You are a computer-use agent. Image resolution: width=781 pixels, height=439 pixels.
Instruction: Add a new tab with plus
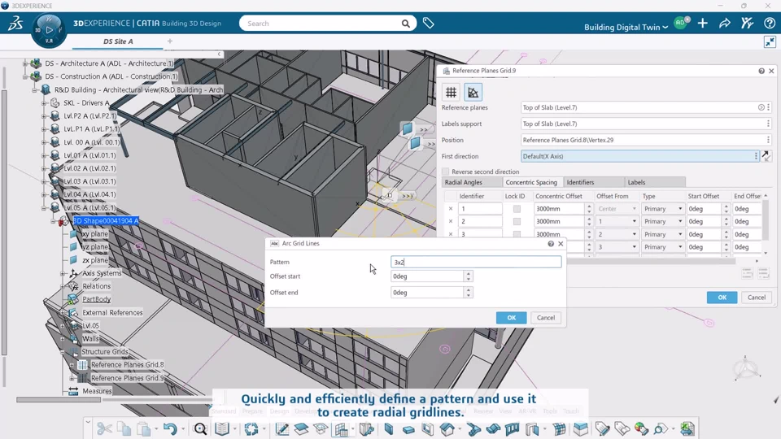(x=170, y=41)
